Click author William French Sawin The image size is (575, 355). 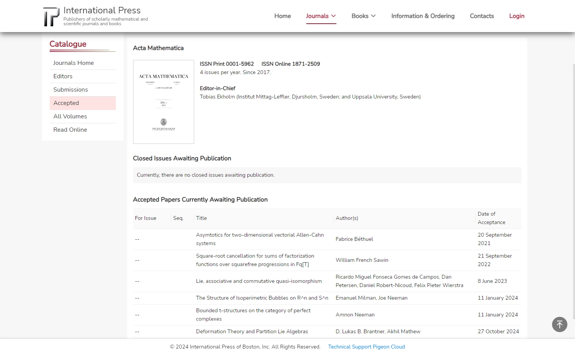point(362,260)
